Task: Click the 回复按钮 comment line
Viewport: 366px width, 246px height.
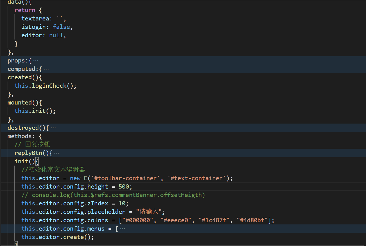Action: [x=37, y=145]
